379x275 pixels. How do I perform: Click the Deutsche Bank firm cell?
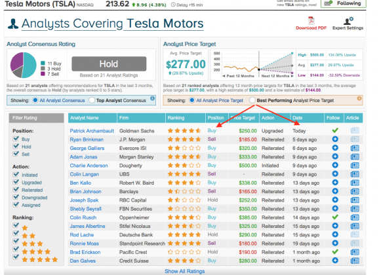pos(136,235)
